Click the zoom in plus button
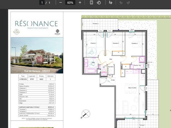Image resolution: width=171 pixels, height=128 pixels. [x=80, y=2]
